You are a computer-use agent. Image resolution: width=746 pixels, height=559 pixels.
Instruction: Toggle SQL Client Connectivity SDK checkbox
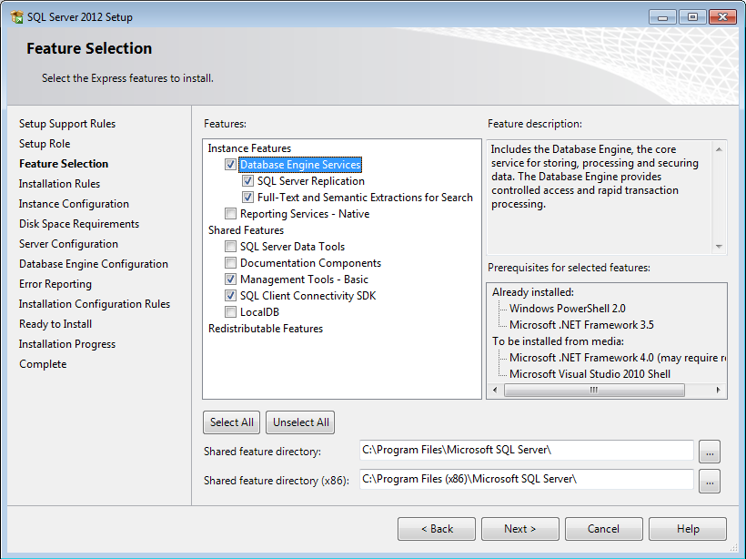pos(230,296)
